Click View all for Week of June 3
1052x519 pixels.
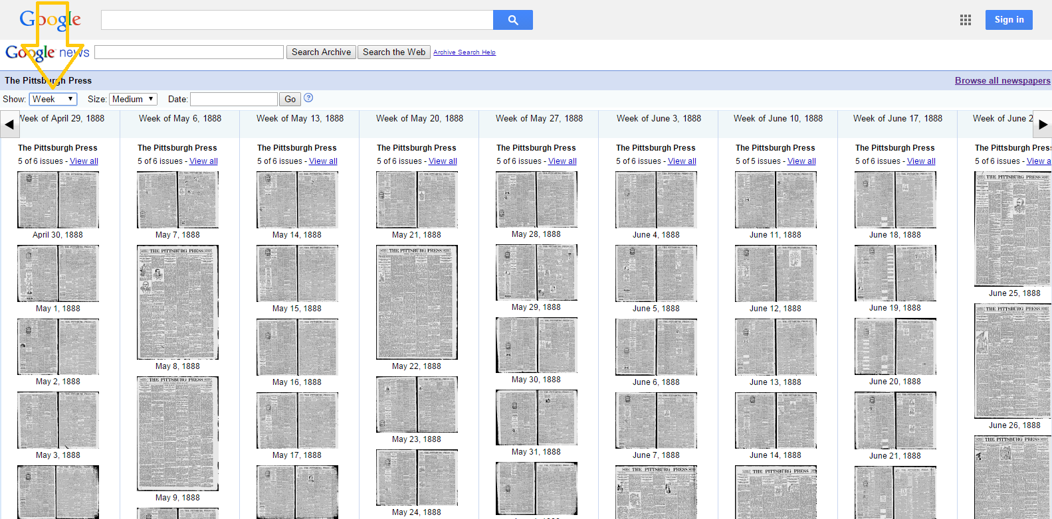683,161
